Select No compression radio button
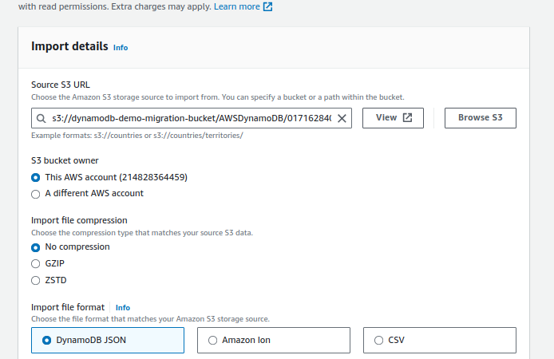Viewport: 554px width, 359px height. click(35, 247)
